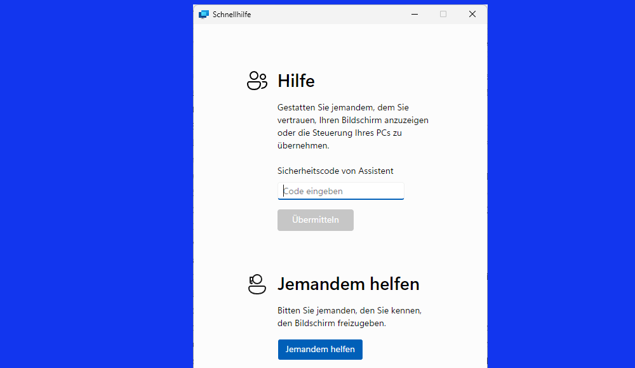Close the Schnellhilfe window
This screenshot has width=635, height=368.
coord(472,14)
